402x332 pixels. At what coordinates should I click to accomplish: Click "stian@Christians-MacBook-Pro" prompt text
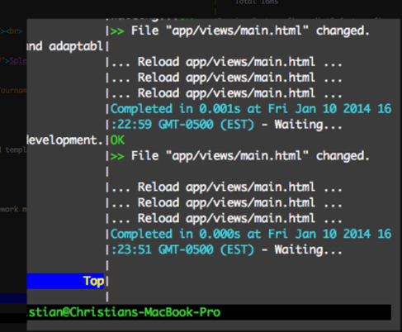pos(124,312)
